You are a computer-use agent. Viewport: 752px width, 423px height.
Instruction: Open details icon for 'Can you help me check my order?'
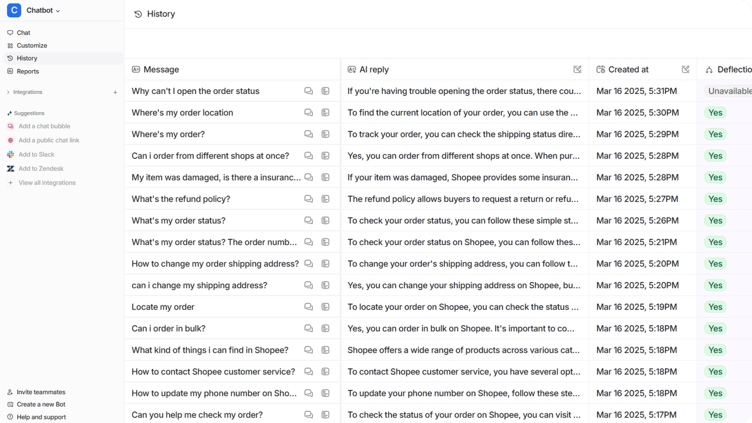325,414
